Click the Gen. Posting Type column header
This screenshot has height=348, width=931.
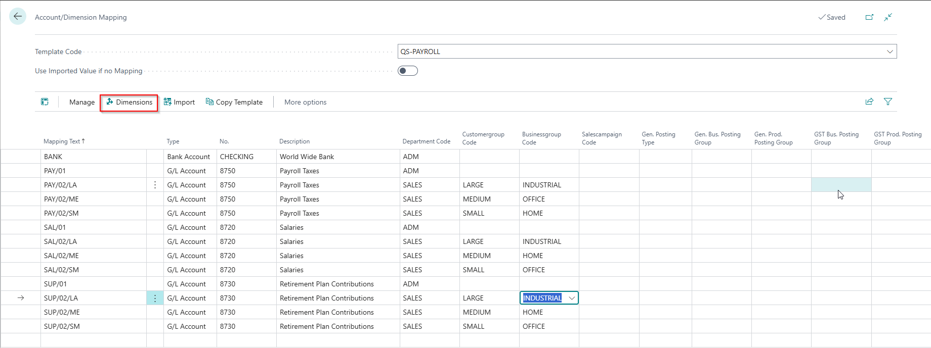[658, 138]
